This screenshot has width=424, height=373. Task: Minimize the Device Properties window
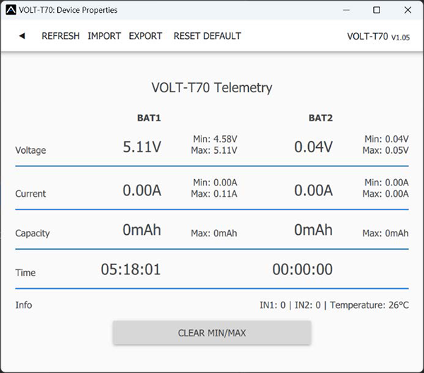(x=346, y=10)
